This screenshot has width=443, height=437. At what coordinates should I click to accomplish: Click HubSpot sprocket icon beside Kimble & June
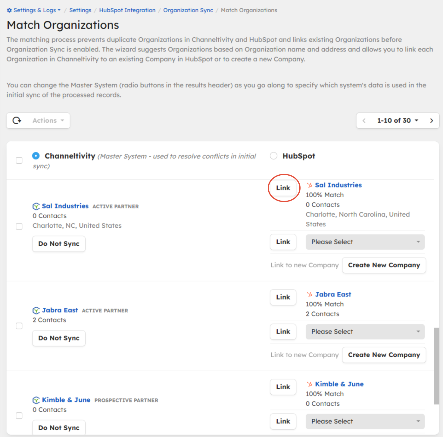[x=309, y=384]
